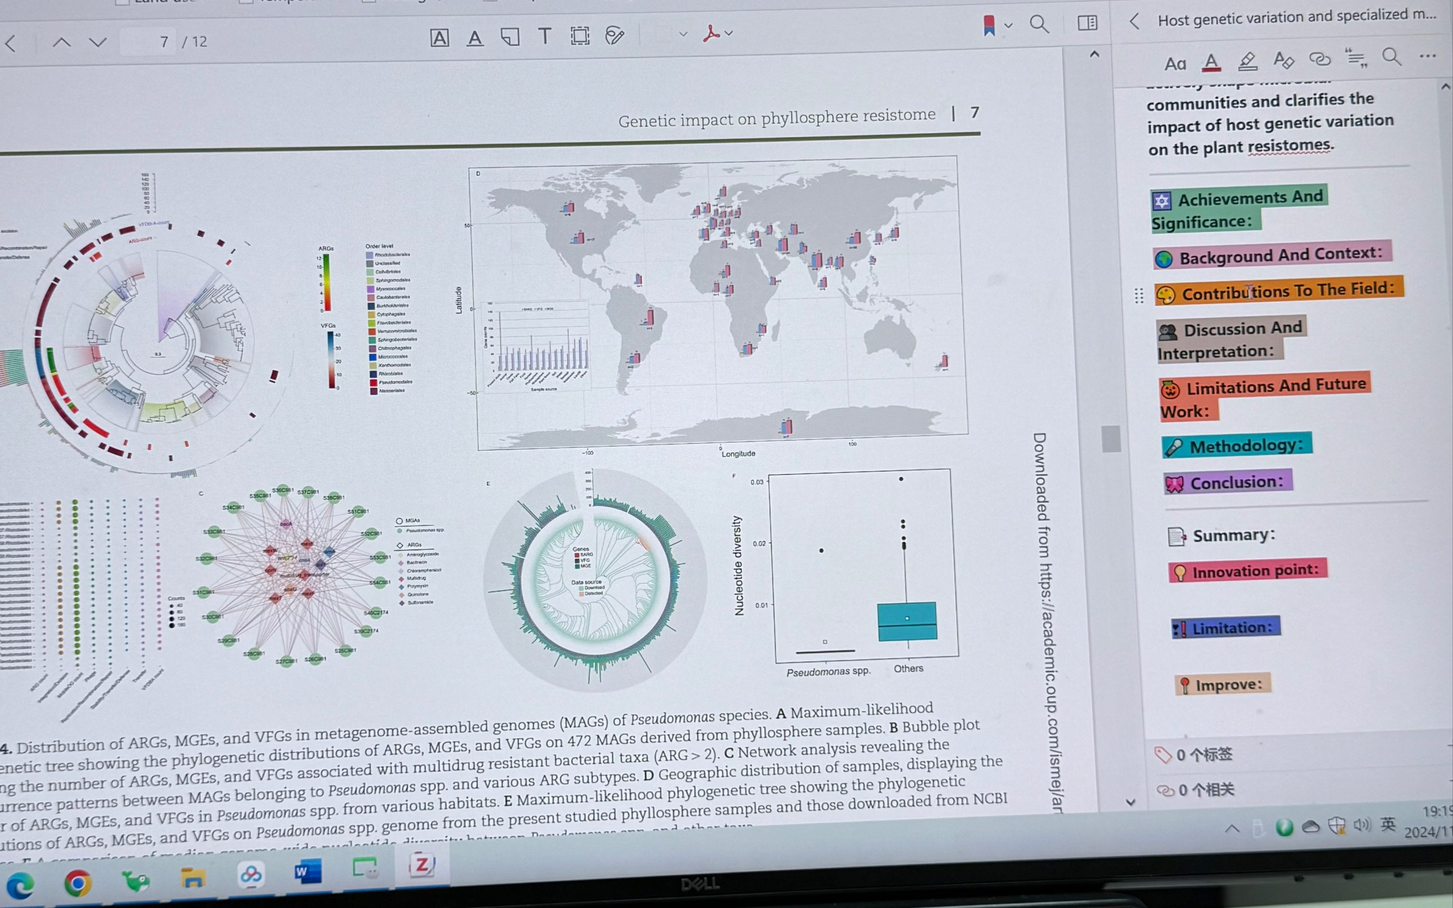Go to next page arrow
This screenshot has width=1453, height=908.
98,43
